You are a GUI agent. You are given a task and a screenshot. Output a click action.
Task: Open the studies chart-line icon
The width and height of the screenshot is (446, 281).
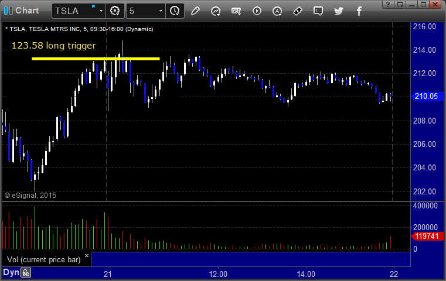click(x=216, y=11)
